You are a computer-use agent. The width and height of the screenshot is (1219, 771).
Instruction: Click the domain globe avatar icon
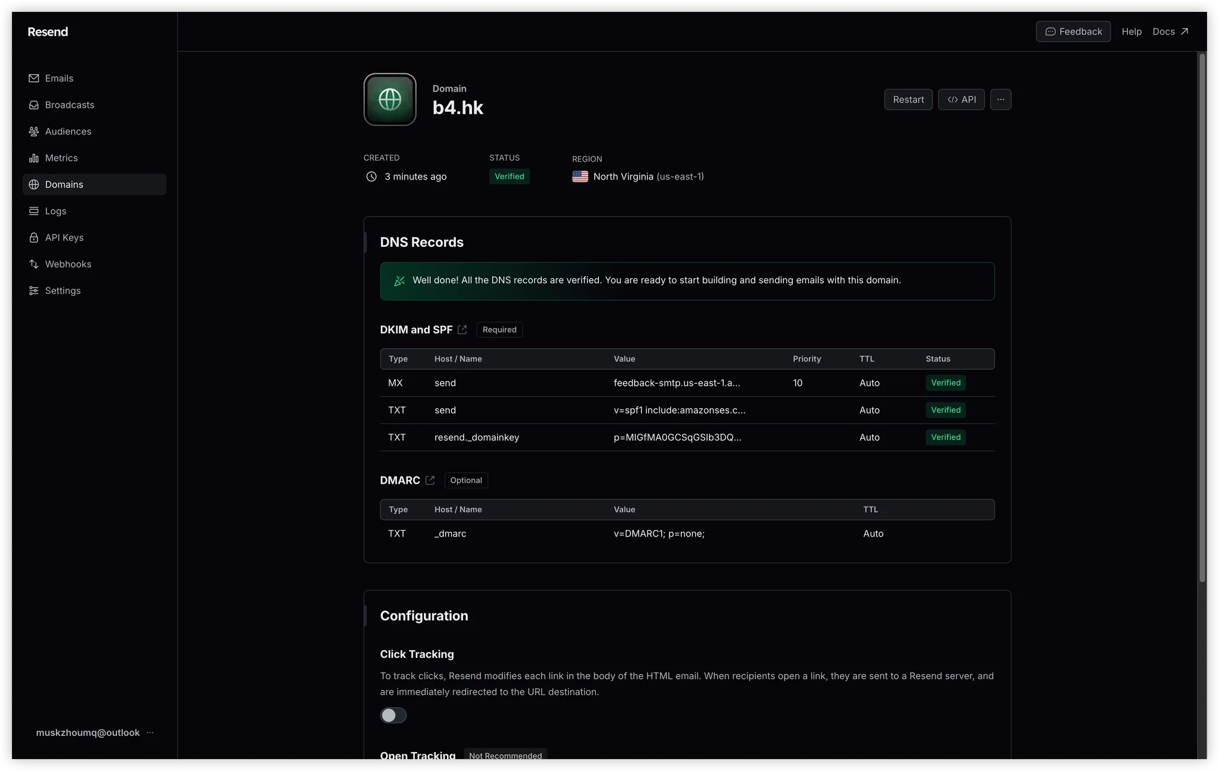(390, 99)
